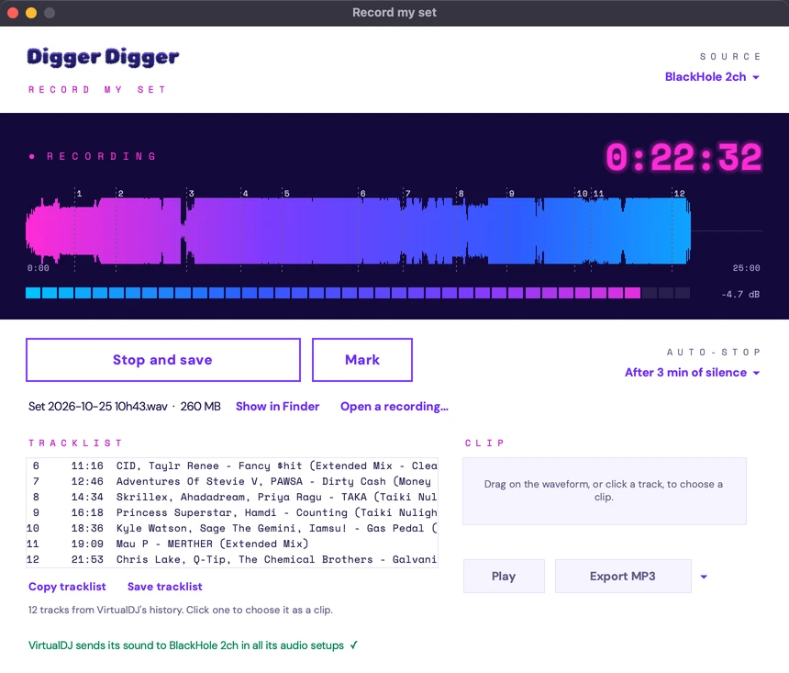
Task: Click the Digger Digger logo
Action: tap(103, 58)
